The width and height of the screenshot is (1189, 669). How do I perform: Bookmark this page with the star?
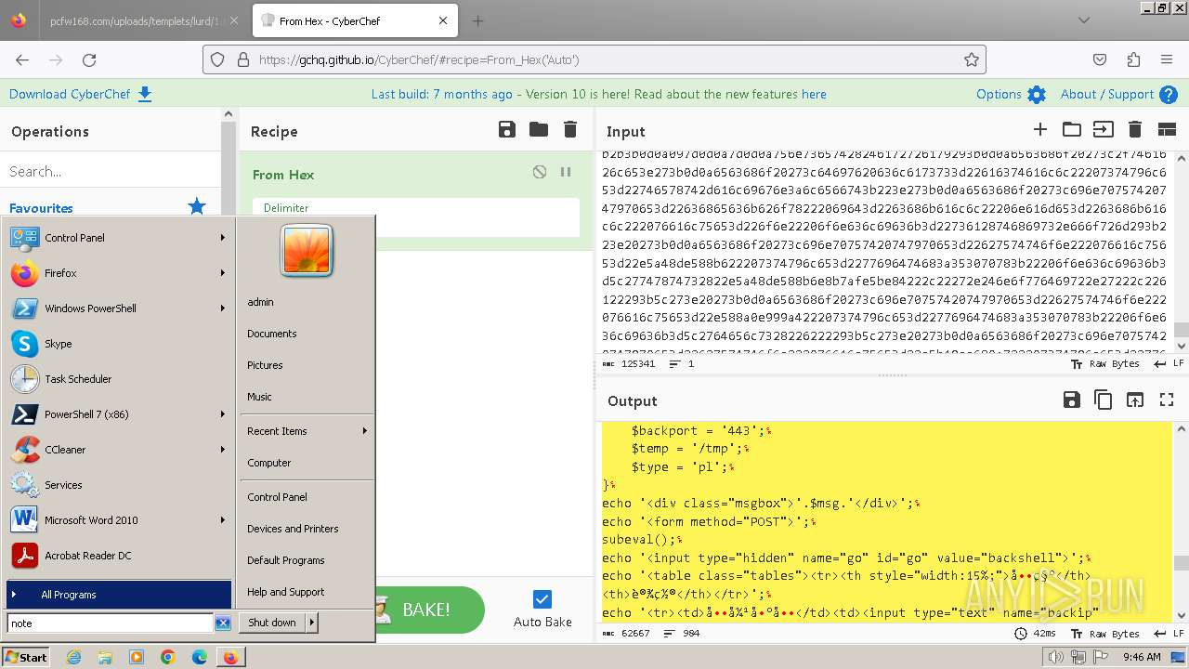(972, 59)
